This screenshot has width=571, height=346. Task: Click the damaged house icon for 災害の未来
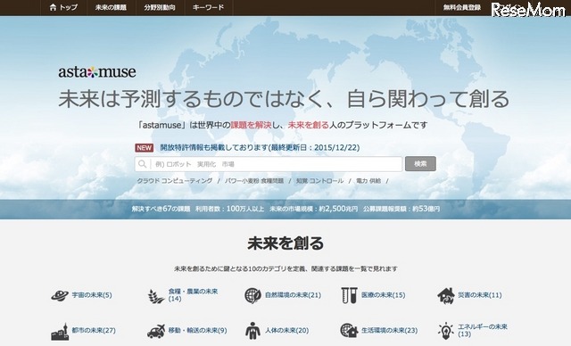446,295
